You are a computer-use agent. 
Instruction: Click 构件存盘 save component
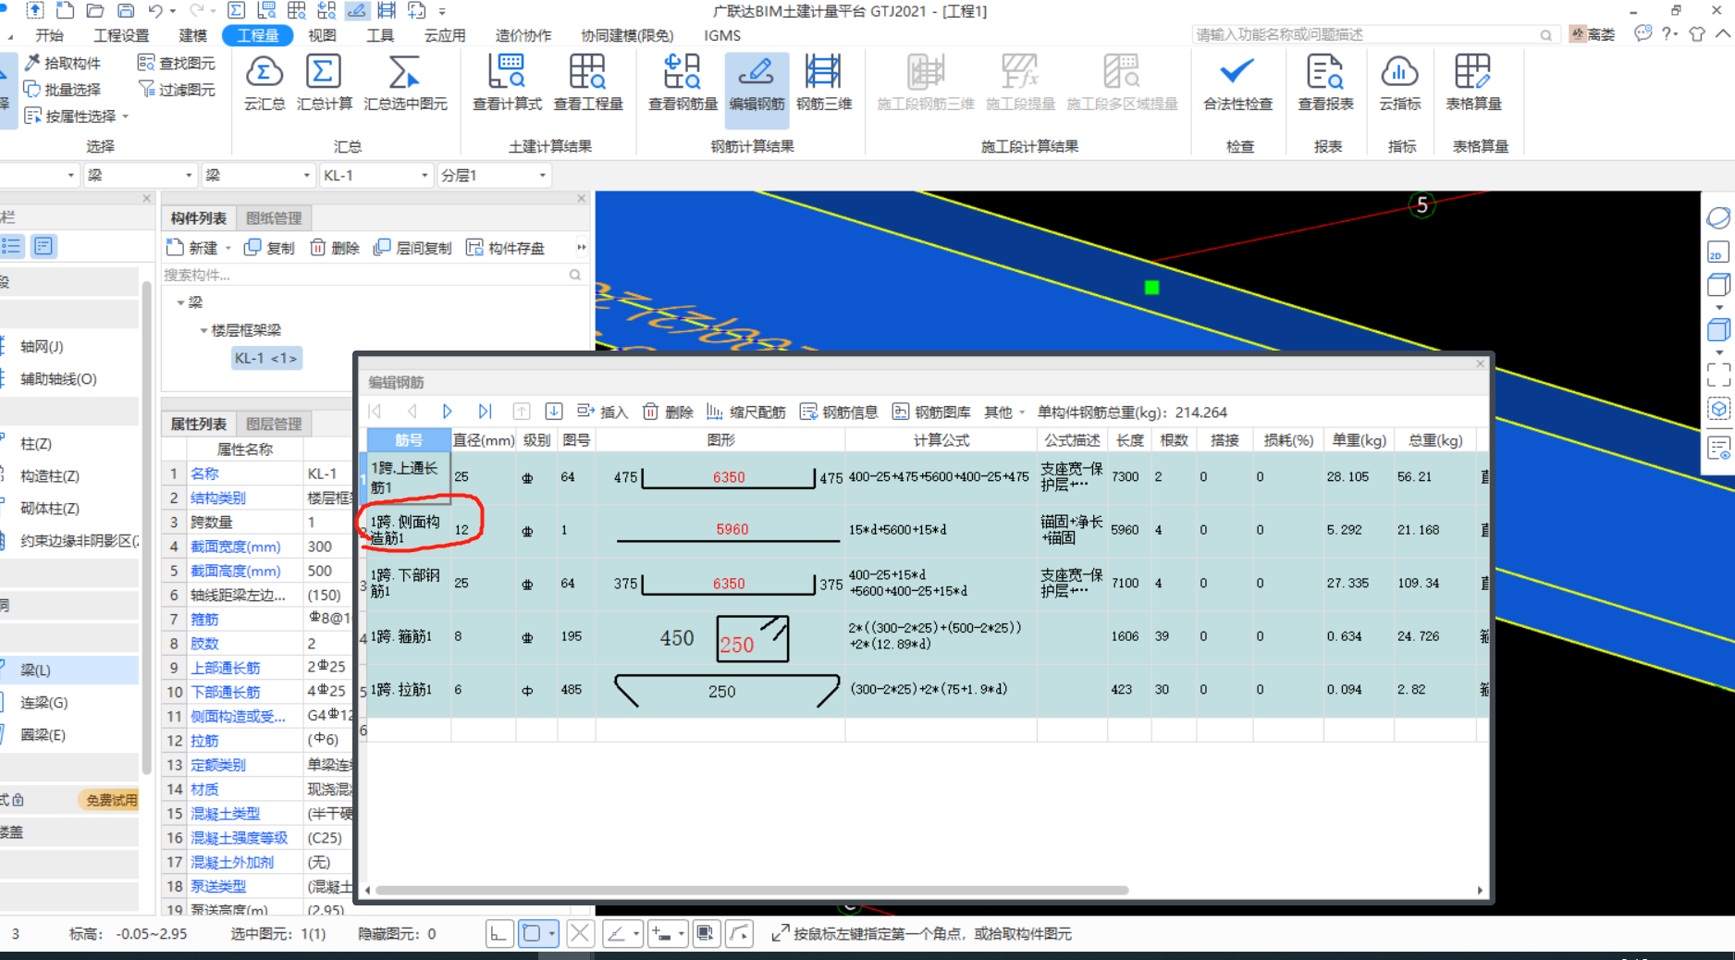[505, 248]
